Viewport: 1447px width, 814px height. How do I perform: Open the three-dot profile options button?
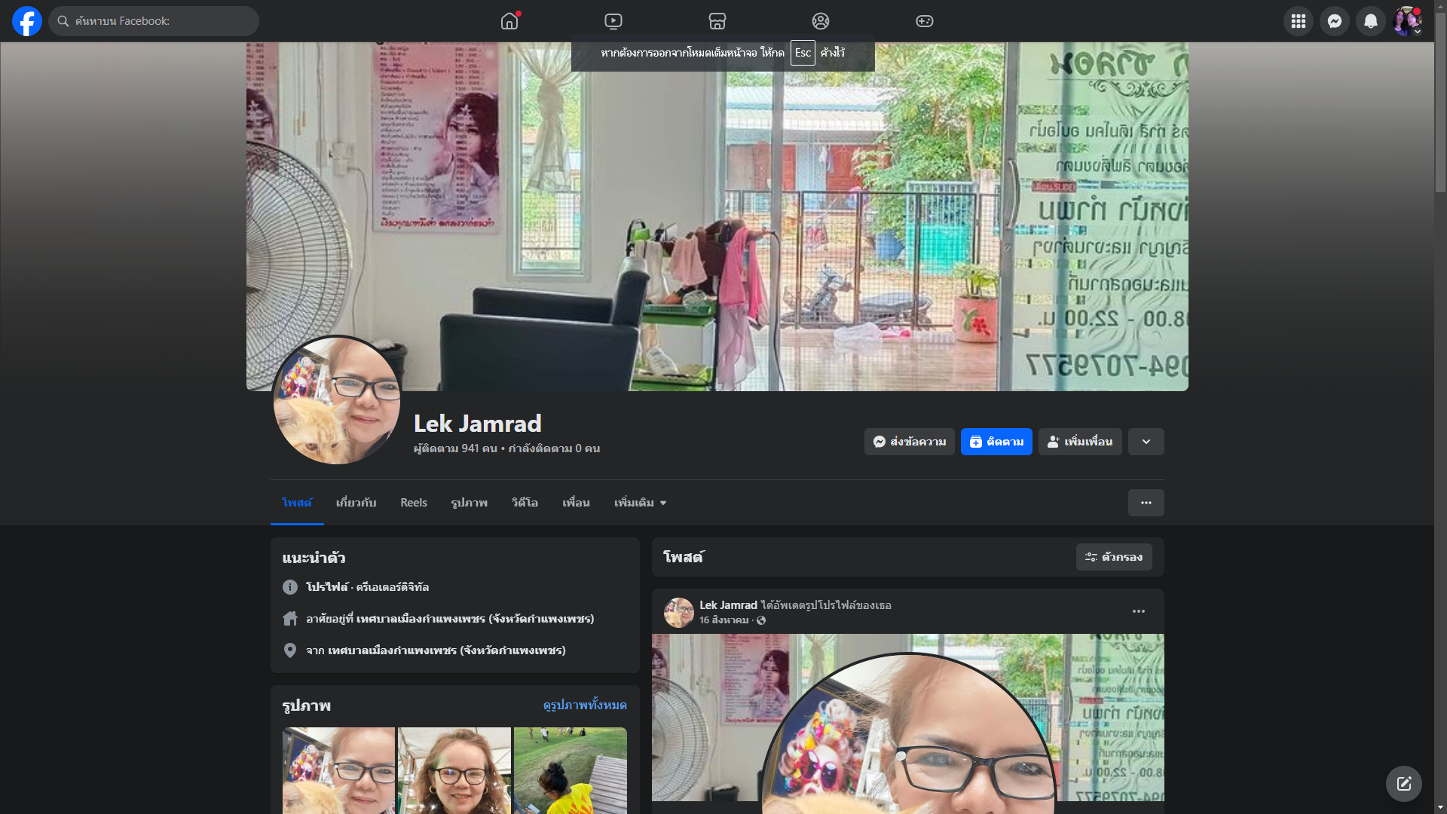coord(1146,503)
